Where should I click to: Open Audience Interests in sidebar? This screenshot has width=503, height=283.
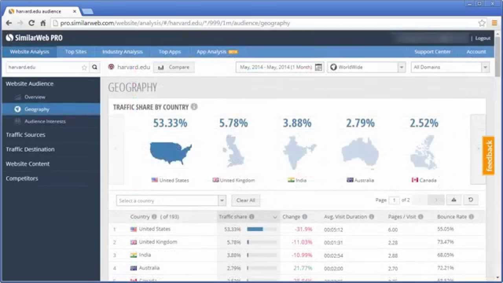45,121
